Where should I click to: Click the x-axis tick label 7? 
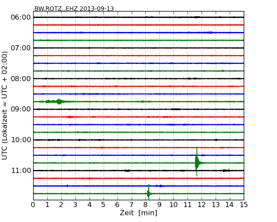[131, 205]
